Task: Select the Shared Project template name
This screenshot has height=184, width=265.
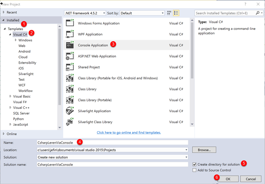Action: (x=89, y=67)
